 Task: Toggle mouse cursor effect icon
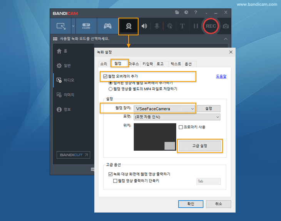169,26
